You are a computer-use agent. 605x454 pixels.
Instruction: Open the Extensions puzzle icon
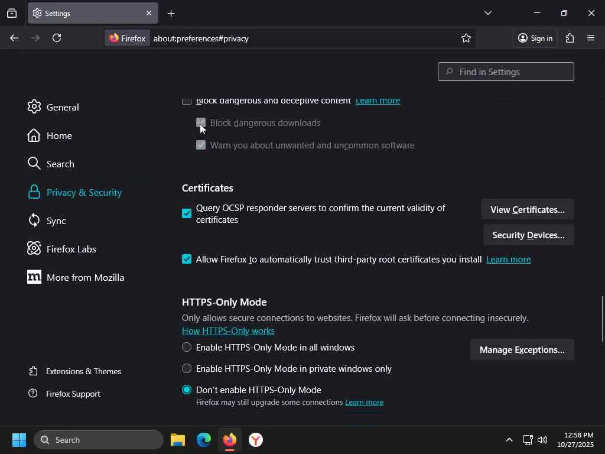point(570,38)
